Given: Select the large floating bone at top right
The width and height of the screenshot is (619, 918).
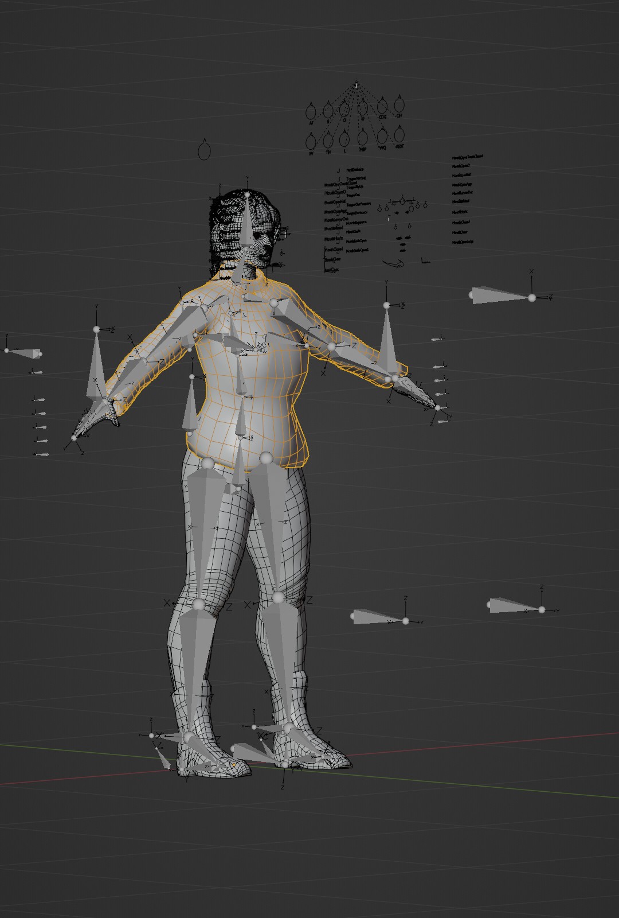Looking at the screenshot, I should tap(502, 295).
